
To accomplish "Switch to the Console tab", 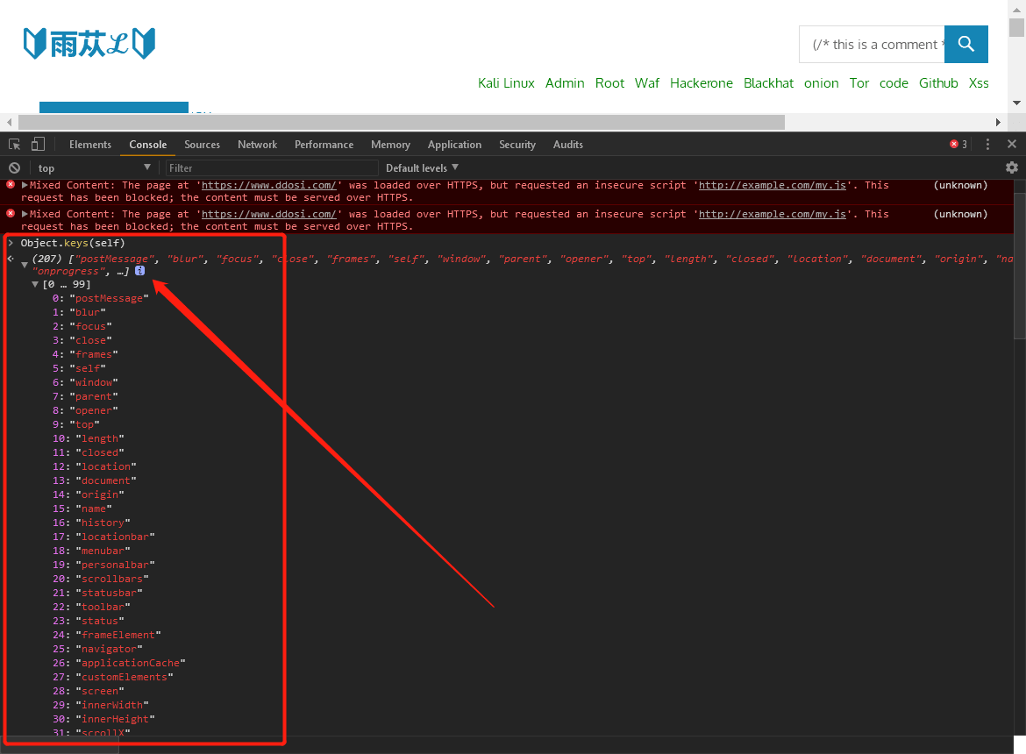I will [148, 145].
